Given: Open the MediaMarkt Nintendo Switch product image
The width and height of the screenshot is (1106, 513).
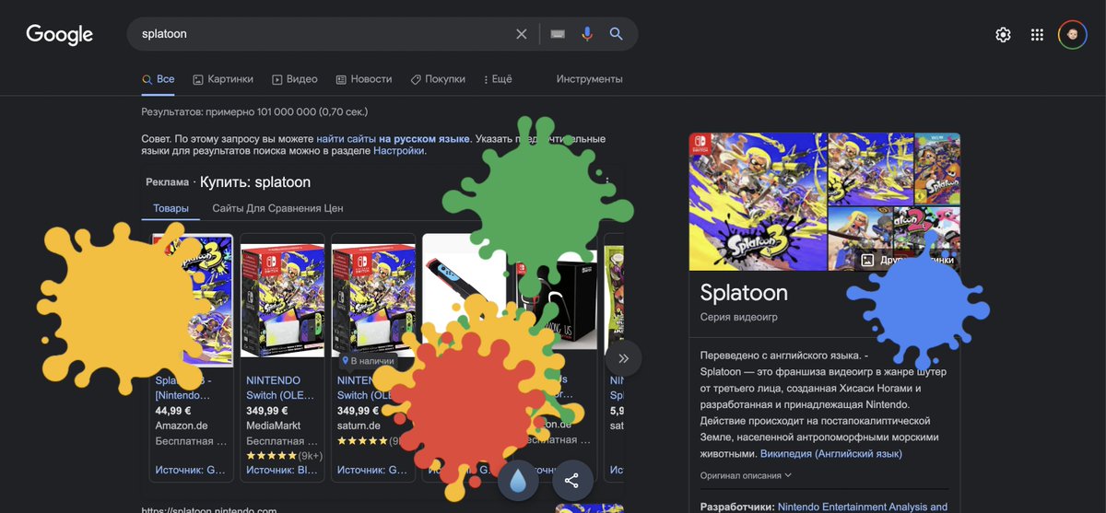Looking at the screenshot, I should [282, 300].
